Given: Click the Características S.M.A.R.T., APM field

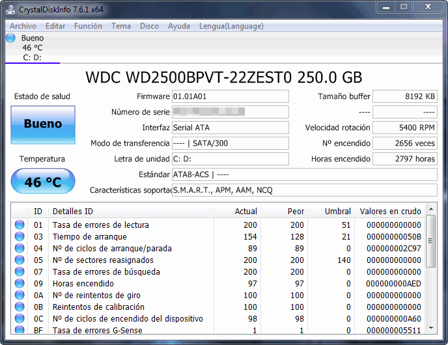Looking at the screenshot, I should tap(305, 190).
